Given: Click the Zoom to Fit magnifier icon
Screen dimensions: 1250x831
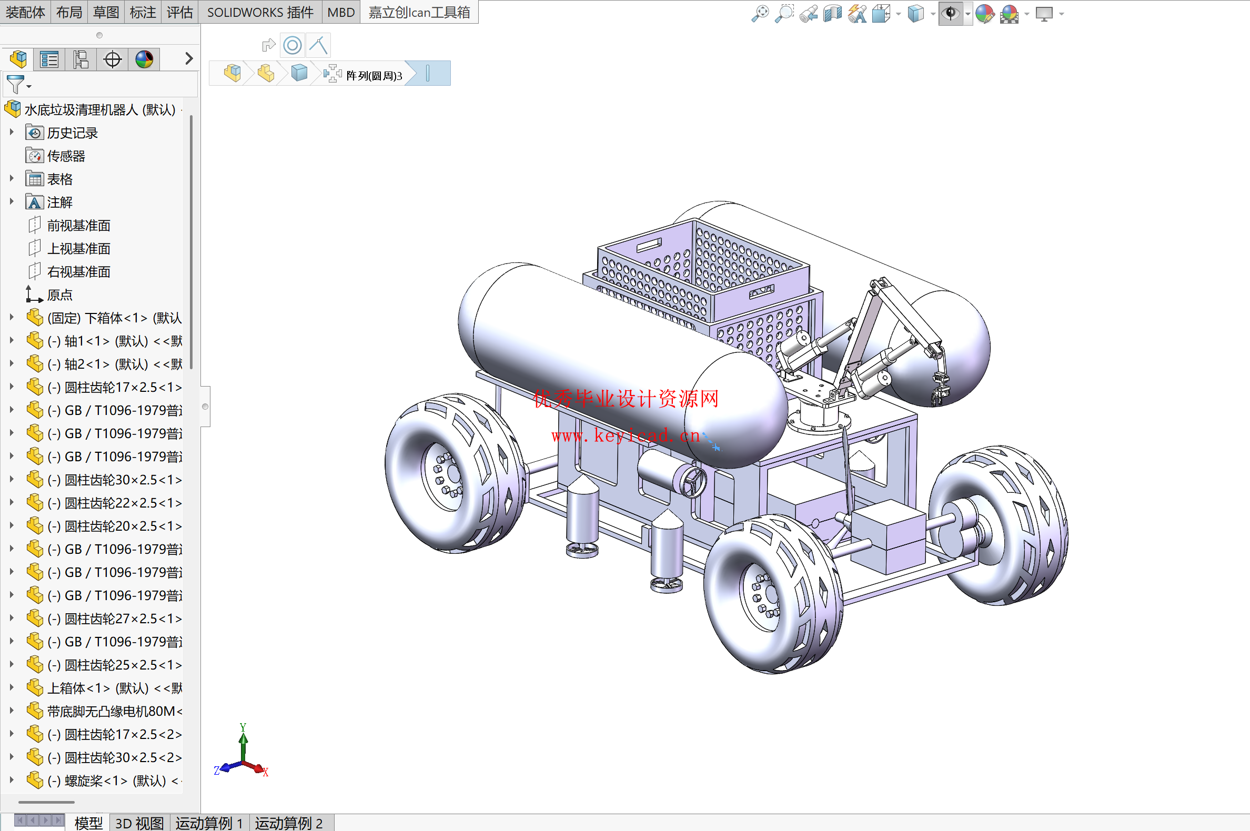Looking at the screenshot, I should [760, 13].
